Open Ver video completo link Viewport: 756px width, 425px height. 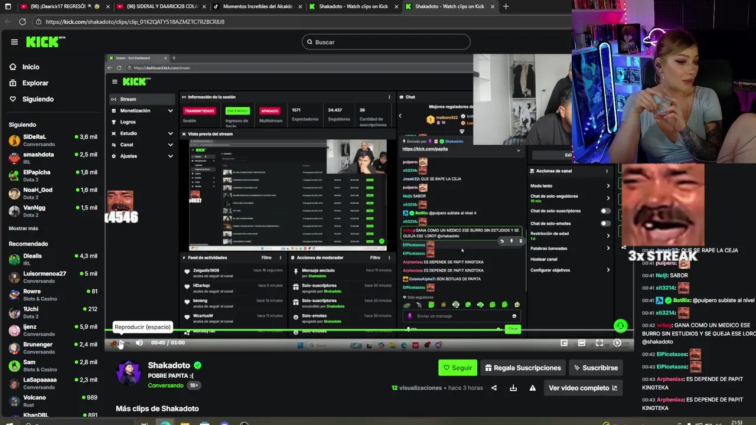[x=583, y=388]
